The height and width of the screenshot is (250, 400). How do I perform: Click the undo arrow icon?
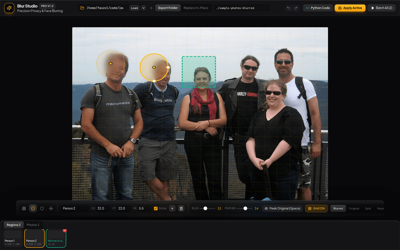point(288,8)
